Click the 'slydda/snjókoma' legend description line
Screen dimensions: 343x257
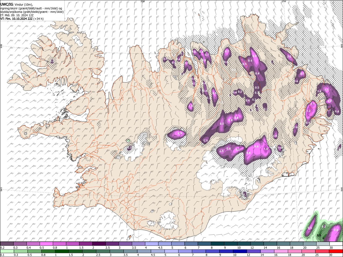(x=32, y=12)
